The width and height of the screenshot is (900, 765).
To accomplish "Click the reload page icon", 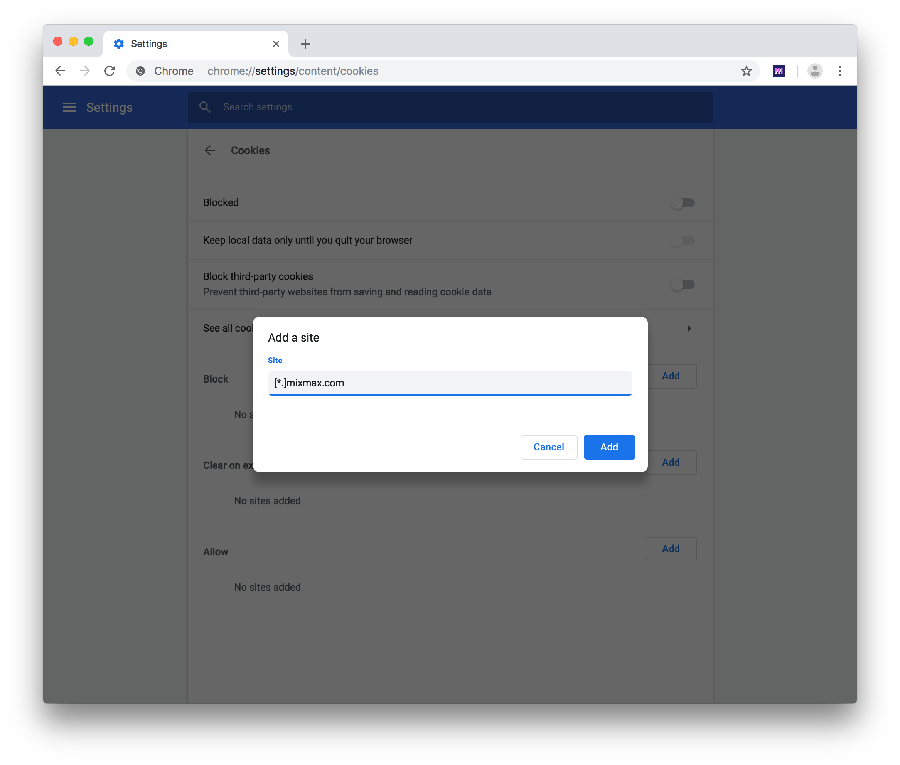I will pyautogui.click(x=110, y=71).
